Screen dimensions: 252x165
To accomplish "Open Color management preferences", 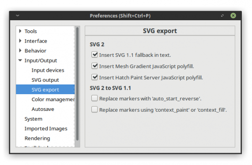I will 53,99.
